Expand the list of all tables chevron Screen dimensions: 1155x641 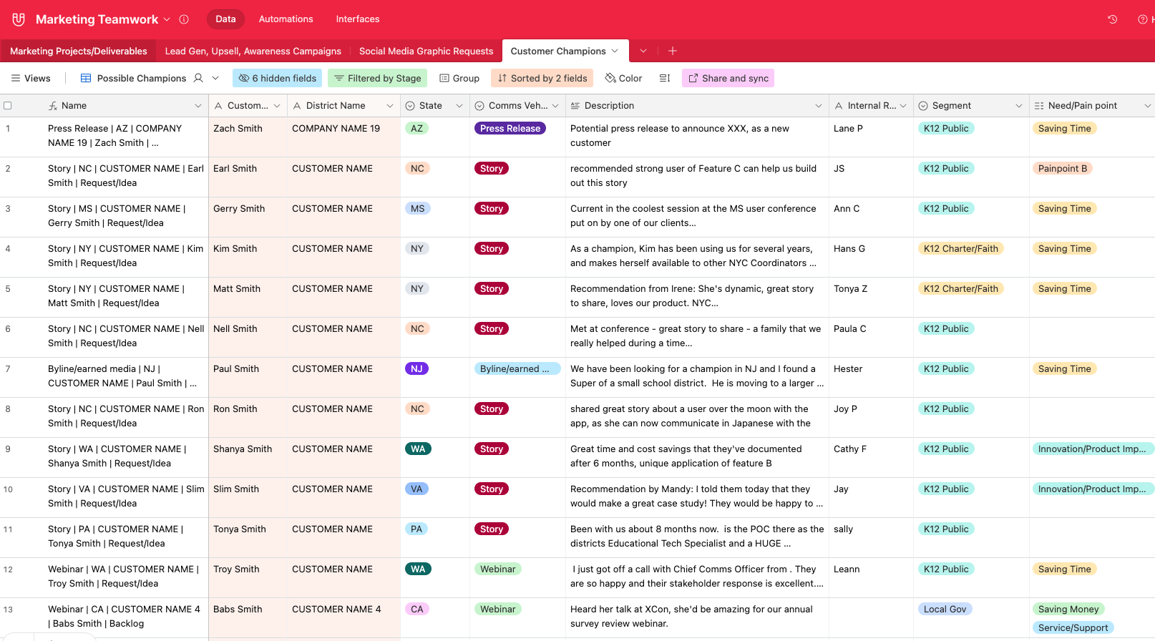point(643,51)
